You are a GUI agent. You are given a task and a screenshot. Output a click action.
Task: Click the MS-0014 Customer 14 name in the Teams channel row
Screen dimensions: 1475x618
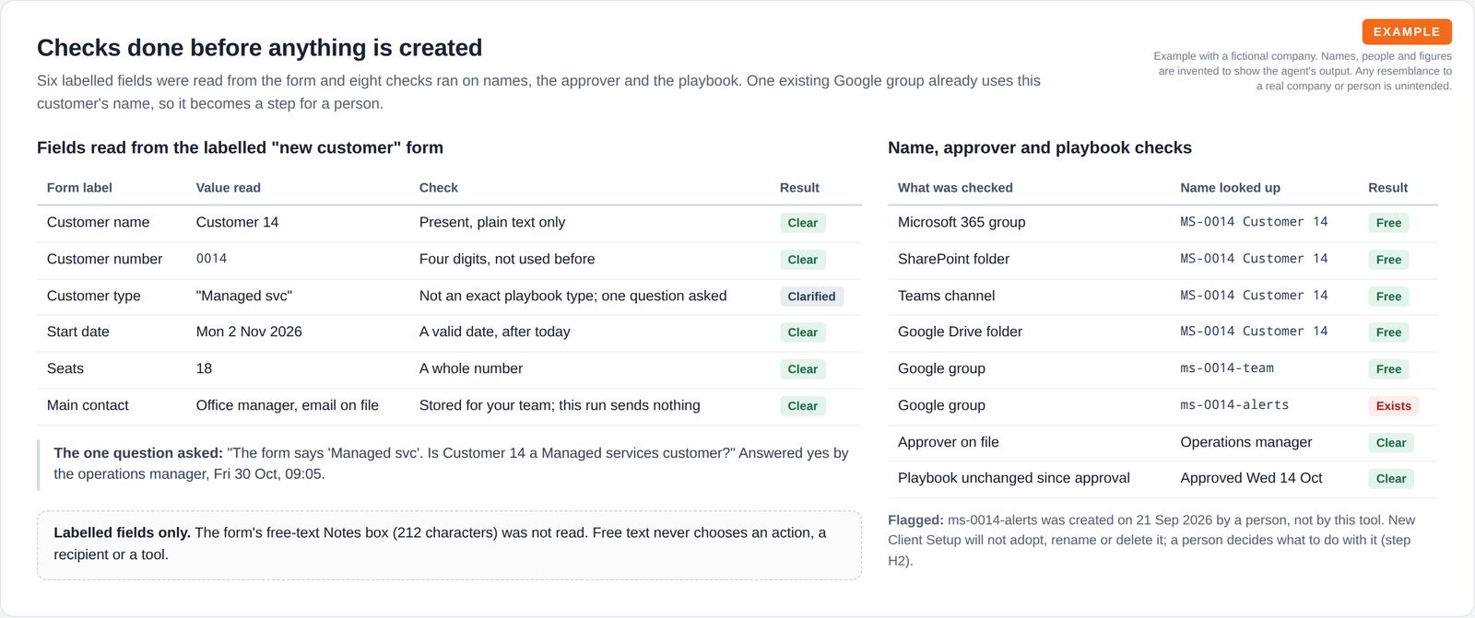1254,296
